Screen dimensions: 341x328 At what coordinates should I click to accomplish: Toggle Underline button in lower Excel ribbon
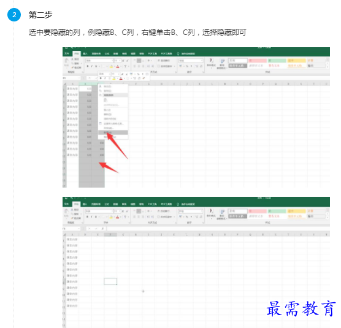coord(96,216)
